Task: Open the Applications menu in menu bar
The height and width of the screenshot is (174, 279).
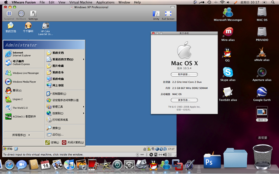Action: tap(105, 3)
